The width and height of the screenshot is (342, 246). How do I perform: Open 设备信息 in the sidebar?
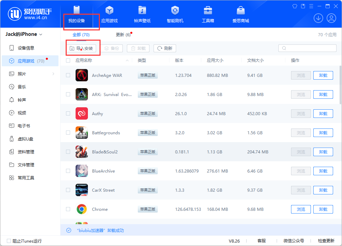[30, 48]
